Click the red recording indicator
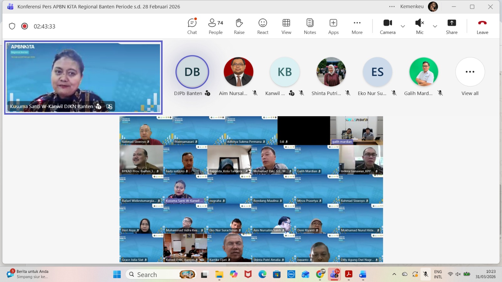The width and height of the screenshot is (502, 282). click(24, 26)
